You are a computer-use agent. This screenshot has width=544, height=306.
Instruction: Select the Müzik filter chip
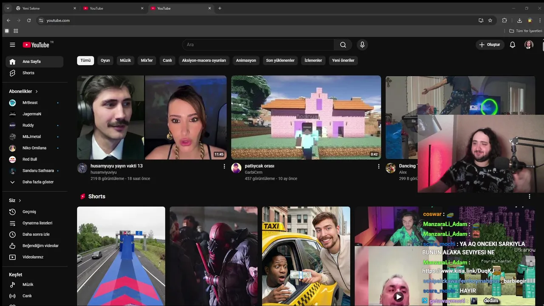(x=125, y=60)
